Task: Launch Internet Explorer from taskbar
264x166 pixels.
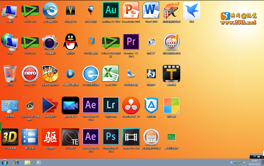Action: tap(16, 162)
